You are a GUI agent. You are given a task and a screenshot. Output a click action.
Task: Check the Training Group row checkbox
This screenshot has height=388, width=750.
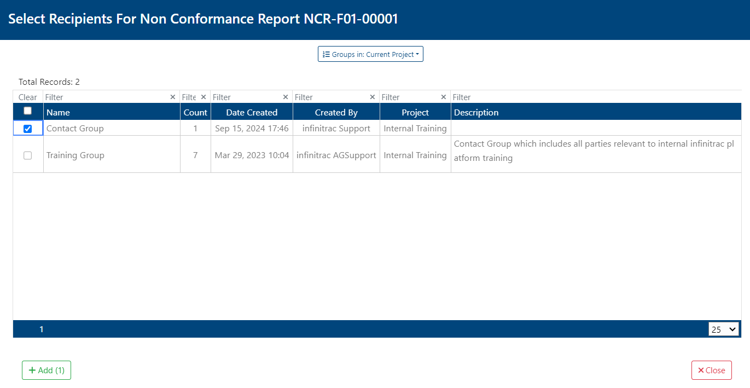point(28,155)
